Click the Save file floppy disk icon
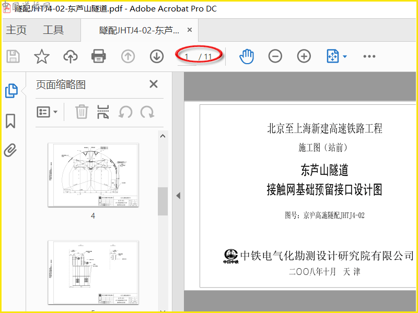The width and height of the screenshot is (418, 313). (13, 56)
